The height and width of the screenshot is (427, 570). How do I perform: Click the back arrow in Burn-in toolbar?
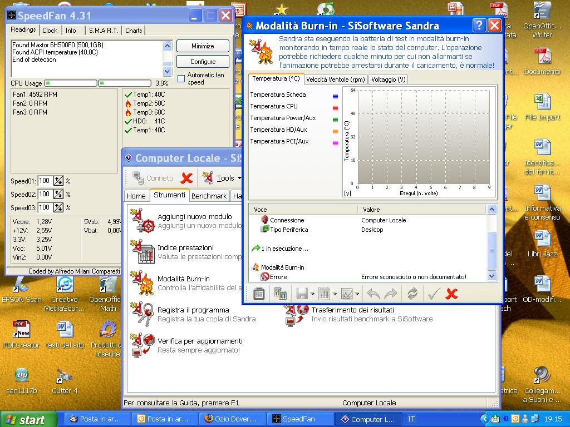click(x=373, y=294)
